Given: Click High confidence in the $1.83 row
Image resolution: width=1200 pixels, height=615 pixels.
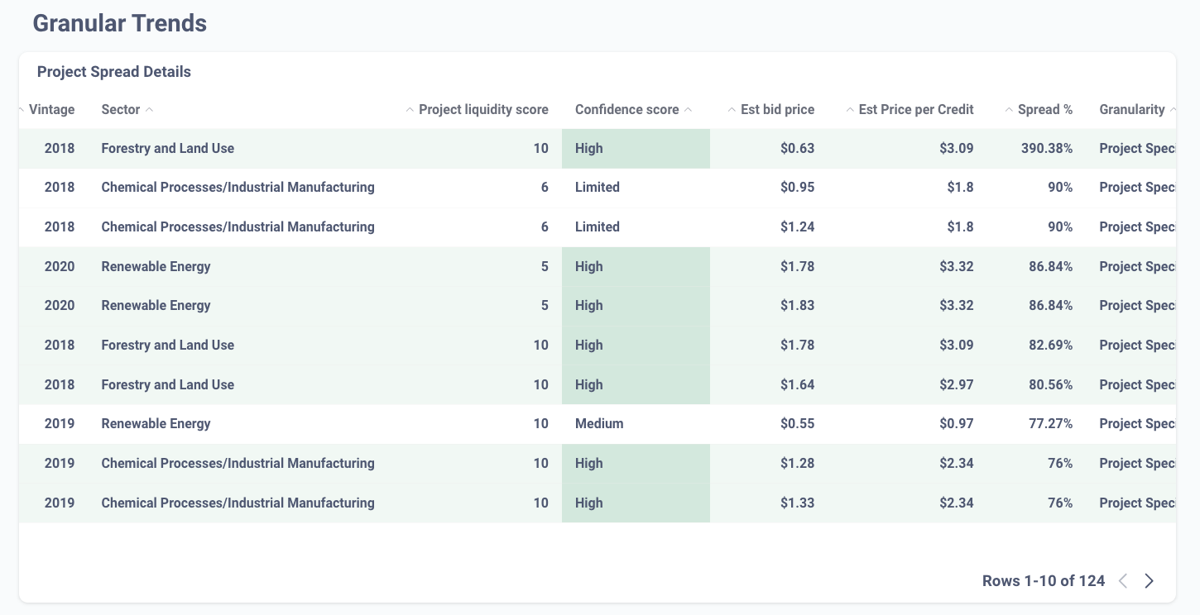Looking at the screenshot, I should [589, 306].
